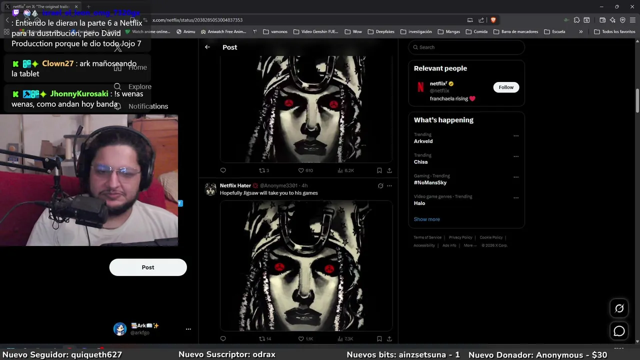Repost the tweet with 3 reposts
Screen dimensions: 640x360
pos(263,170)
